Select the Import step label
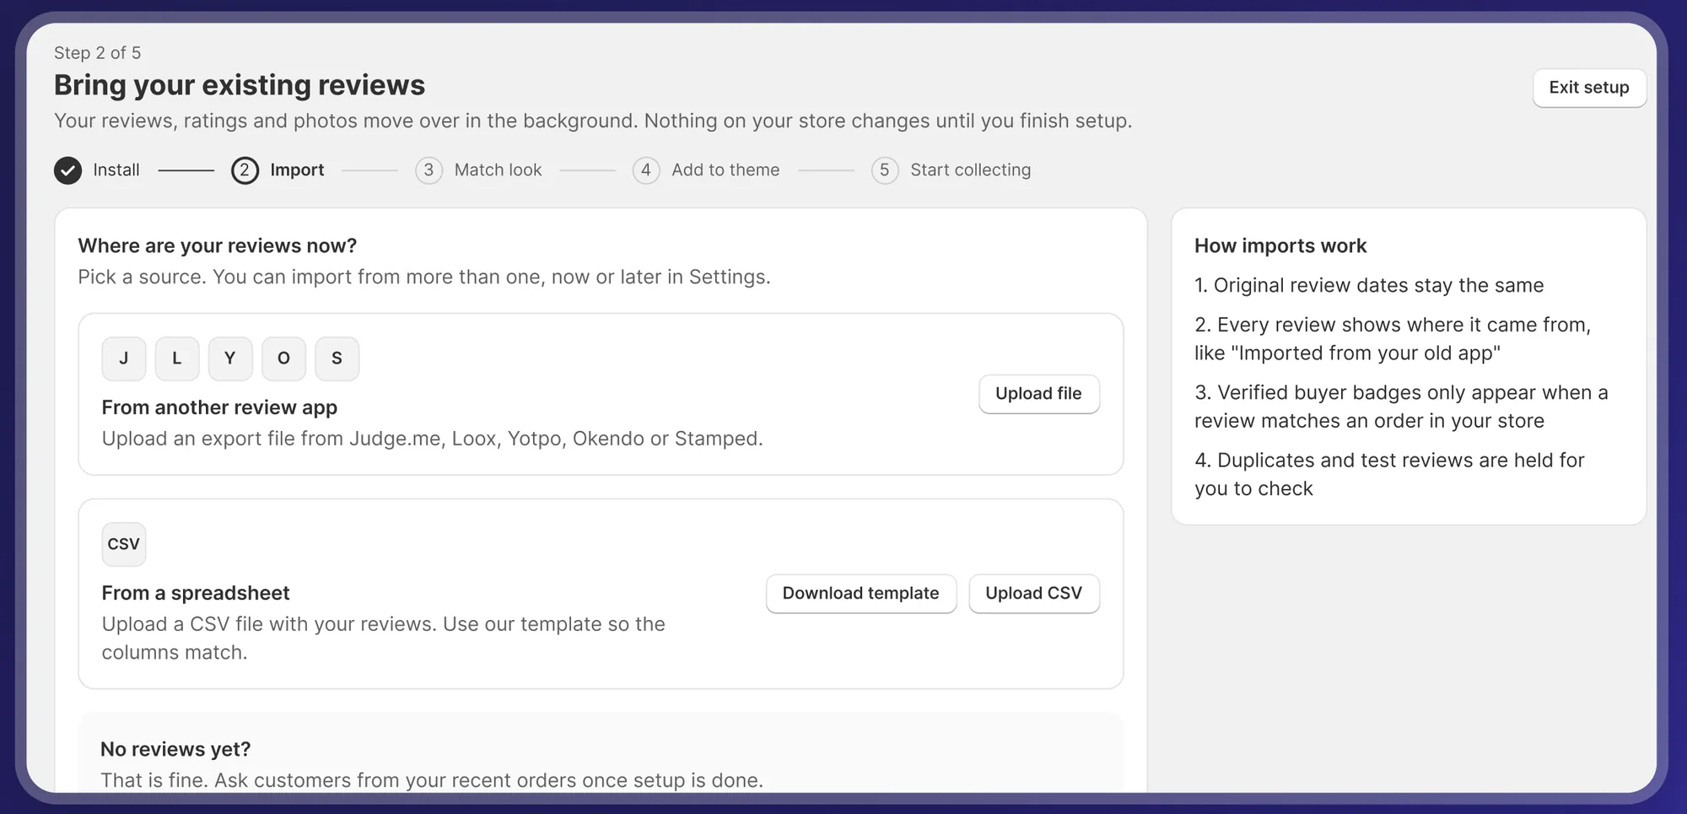The width and height of the screenshot is (1687, 814). [x=297, y=170]
